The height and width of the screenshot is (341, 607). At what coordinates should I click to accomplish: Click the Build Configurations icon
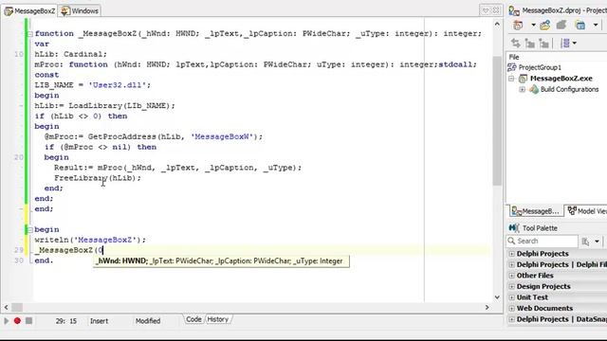tap(534, 89)
